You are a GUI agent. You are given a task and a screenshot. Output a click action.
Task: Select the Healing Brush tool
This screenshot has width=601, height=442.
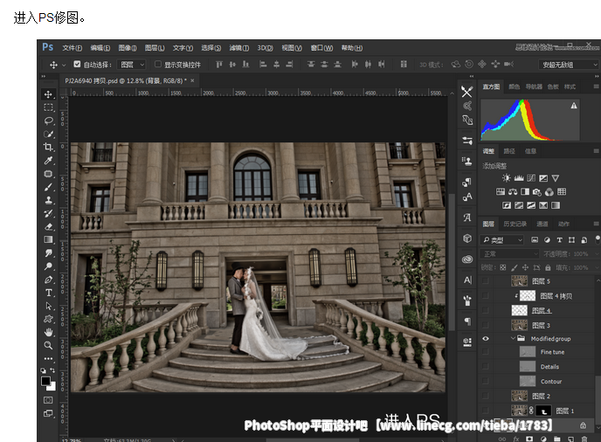coord(48,174)
